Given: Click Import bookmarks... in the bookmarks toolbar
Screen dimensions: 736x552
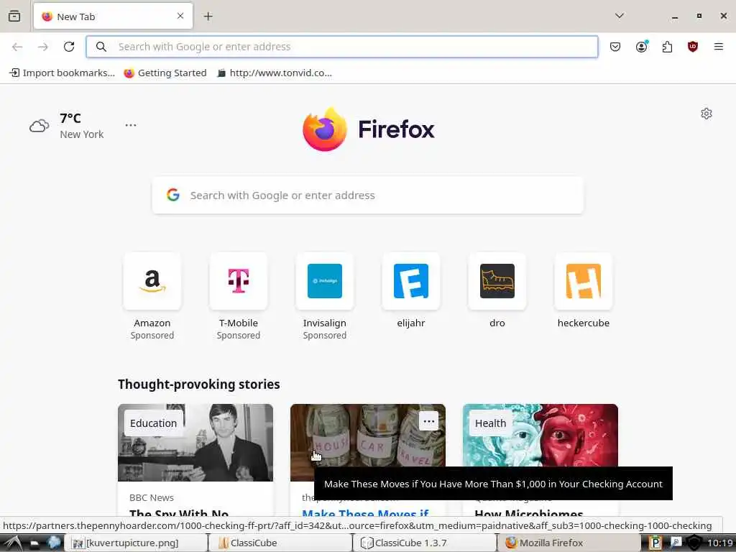Looking at the screenshot, I should [63, 73].
